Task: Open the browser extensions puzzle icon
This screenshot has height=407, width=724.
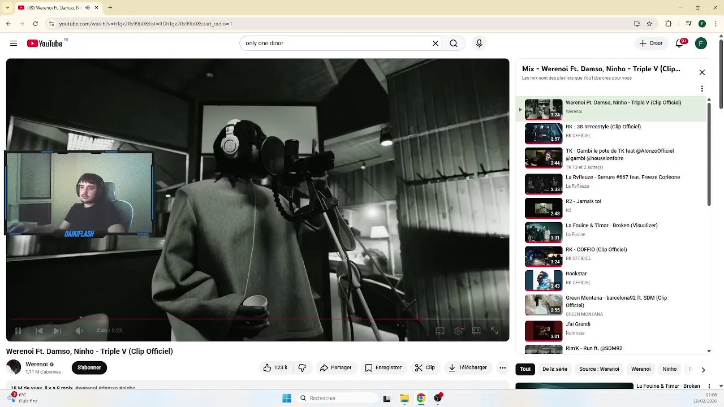Action: tap(669, 24)
